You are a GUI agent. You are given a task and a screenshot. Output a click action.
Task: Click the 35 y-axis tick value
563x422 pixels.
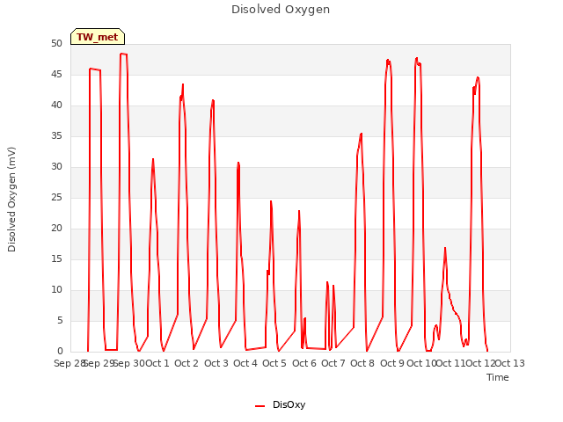[56, 136]
